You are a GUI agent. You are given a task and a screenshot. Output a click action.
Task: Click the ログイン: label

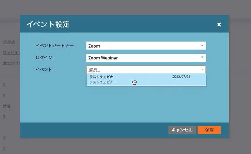(44, 58)
